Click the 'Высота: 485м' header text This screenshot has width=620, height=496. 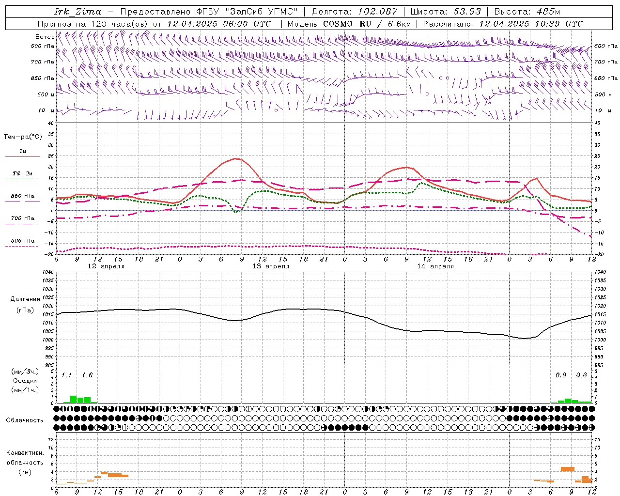click(x=527, y=12)
